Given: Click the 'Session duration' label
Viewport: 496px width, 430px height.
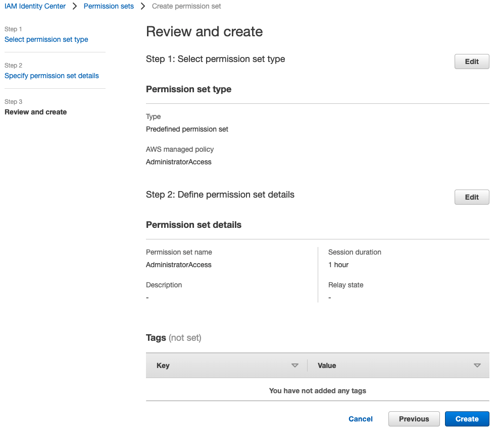Looking at the screenshot, I should click(x=355, y=252).
